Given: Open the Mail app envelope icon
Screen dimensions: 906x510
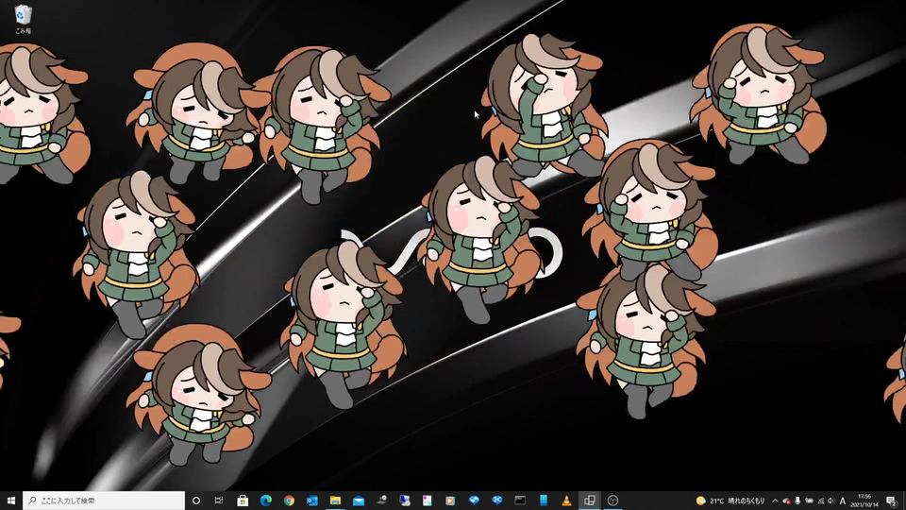Looking at the screenshot, I should tap(359, 501).
